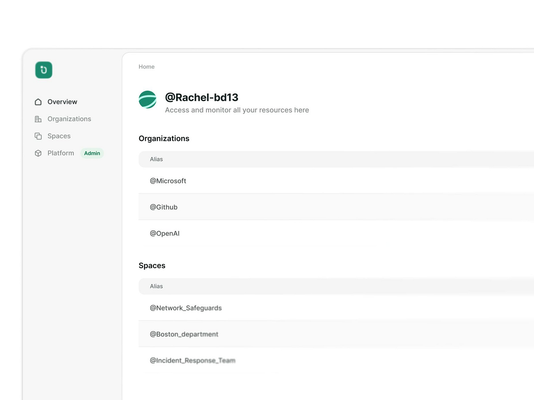Image resolution: width=534 pixels, height=400 pixels.
Task: Click the @Rachel-bd13 username heading
Action: click(x=202, y=97)
